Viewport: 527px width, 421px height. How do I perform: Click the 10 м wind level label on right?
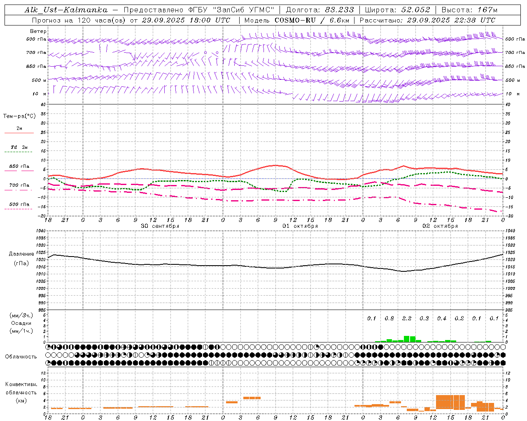[512, 94]
